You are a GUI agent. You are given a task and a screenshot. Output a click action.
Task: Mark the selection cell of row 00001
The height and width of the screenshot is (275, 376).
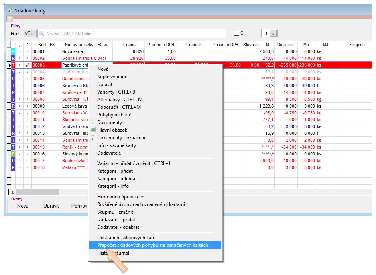[27, 52]
